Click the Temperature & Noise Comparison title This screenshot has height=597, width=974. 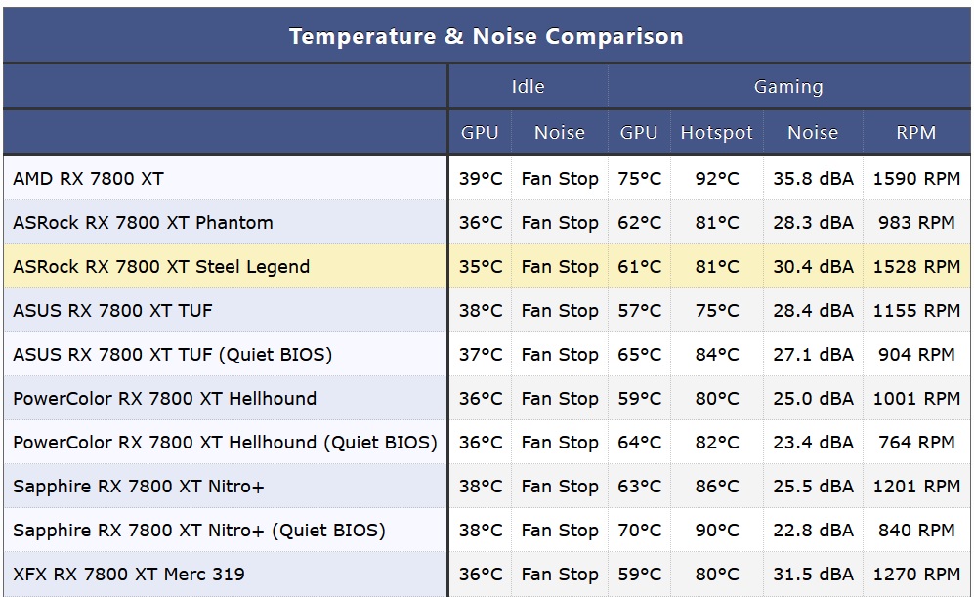pyautogui.click(x=486, y=37)
